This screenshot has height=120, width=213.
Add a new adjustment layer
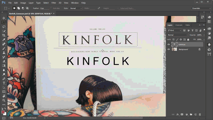pyautogui.click(x=186, y=115)
